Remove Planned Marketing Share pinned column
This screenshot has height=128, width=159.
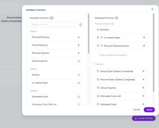[x=144, y=46]
